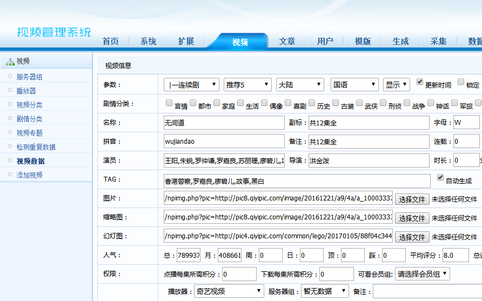Viewport: 482px width, 301px height.
Task: Click the 导演 field with 洪金泼
Action: click(x=369, y=160)
